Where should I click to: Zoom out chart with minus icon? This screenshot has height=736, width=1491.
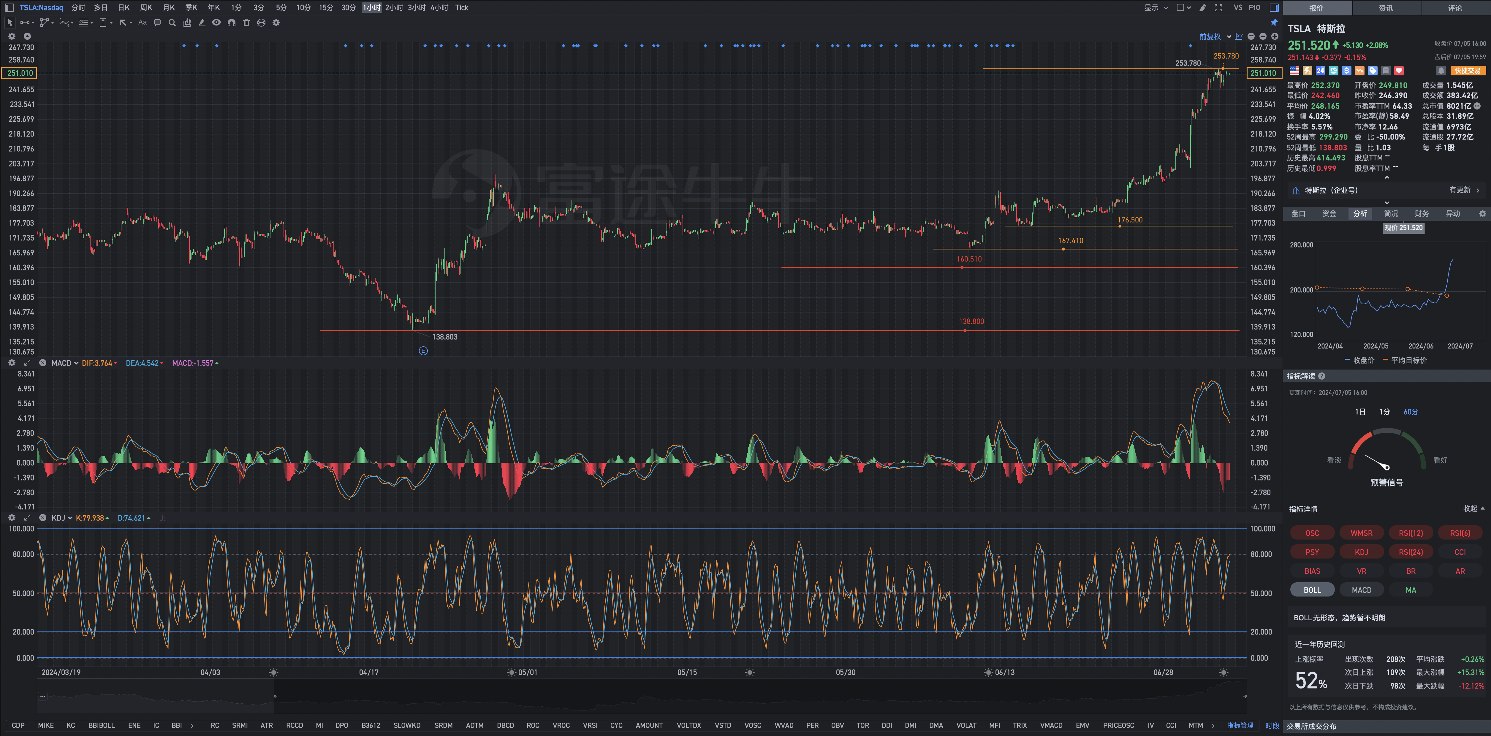pos(1263,37)
